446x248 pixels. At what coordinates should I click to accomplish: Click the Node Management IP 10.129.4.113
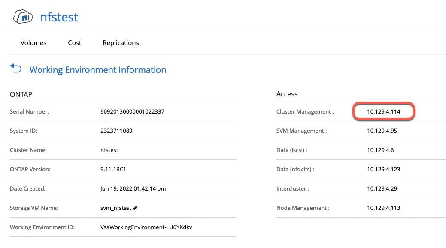click(x=383, y=208)
